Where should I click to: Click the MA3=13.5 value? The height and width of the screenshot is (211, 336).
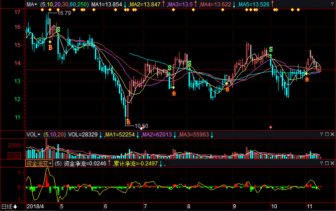pos(180,4)
